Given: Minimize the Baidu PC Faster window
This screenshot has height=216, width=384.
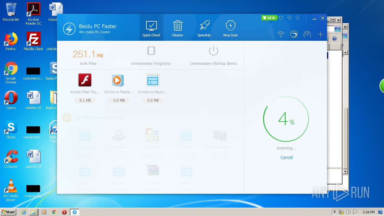Looking at the screenshot, I should click(x=314, y=18).
